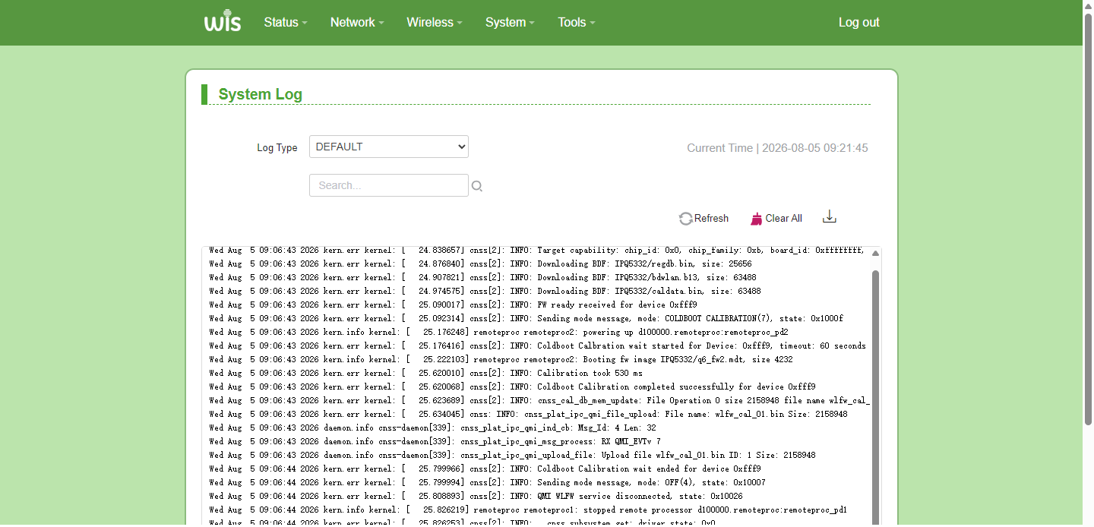Image resolution: width=1094 pixels, height=527 pixels.
Task: Open the System menu
Action: tap(510, 23)
